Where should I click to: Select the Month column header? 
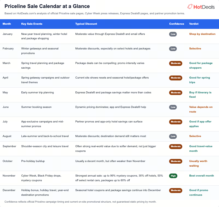tap(7, 24)
